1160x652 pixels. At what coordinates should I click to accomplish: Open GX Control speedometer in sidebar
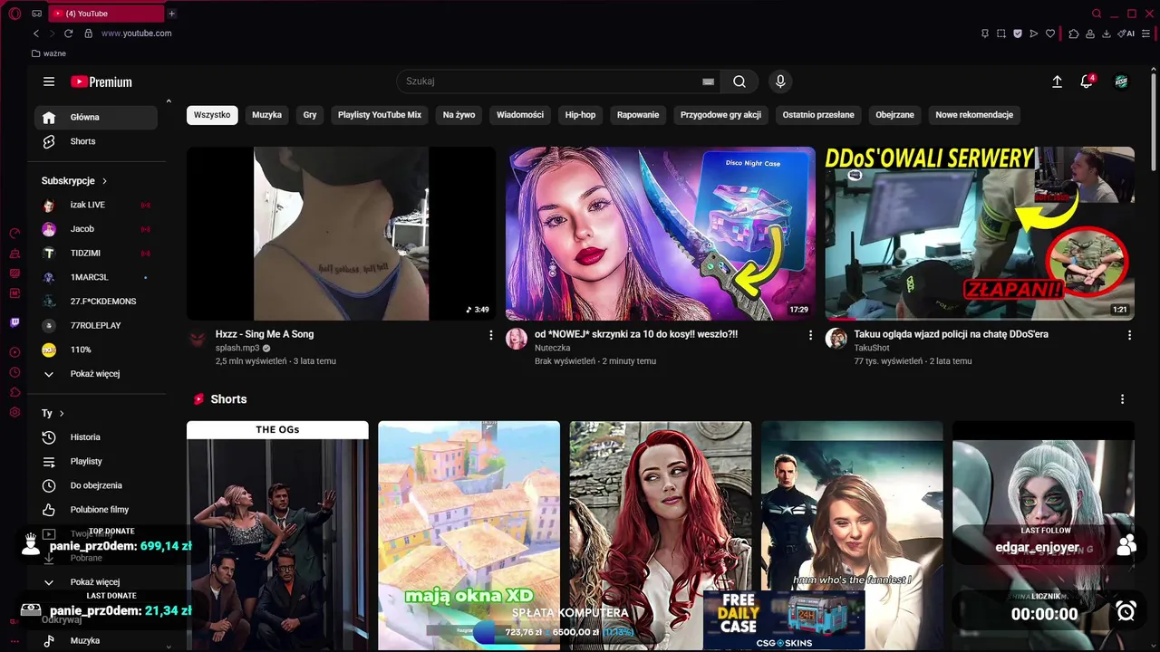click(x=14, y=233)
